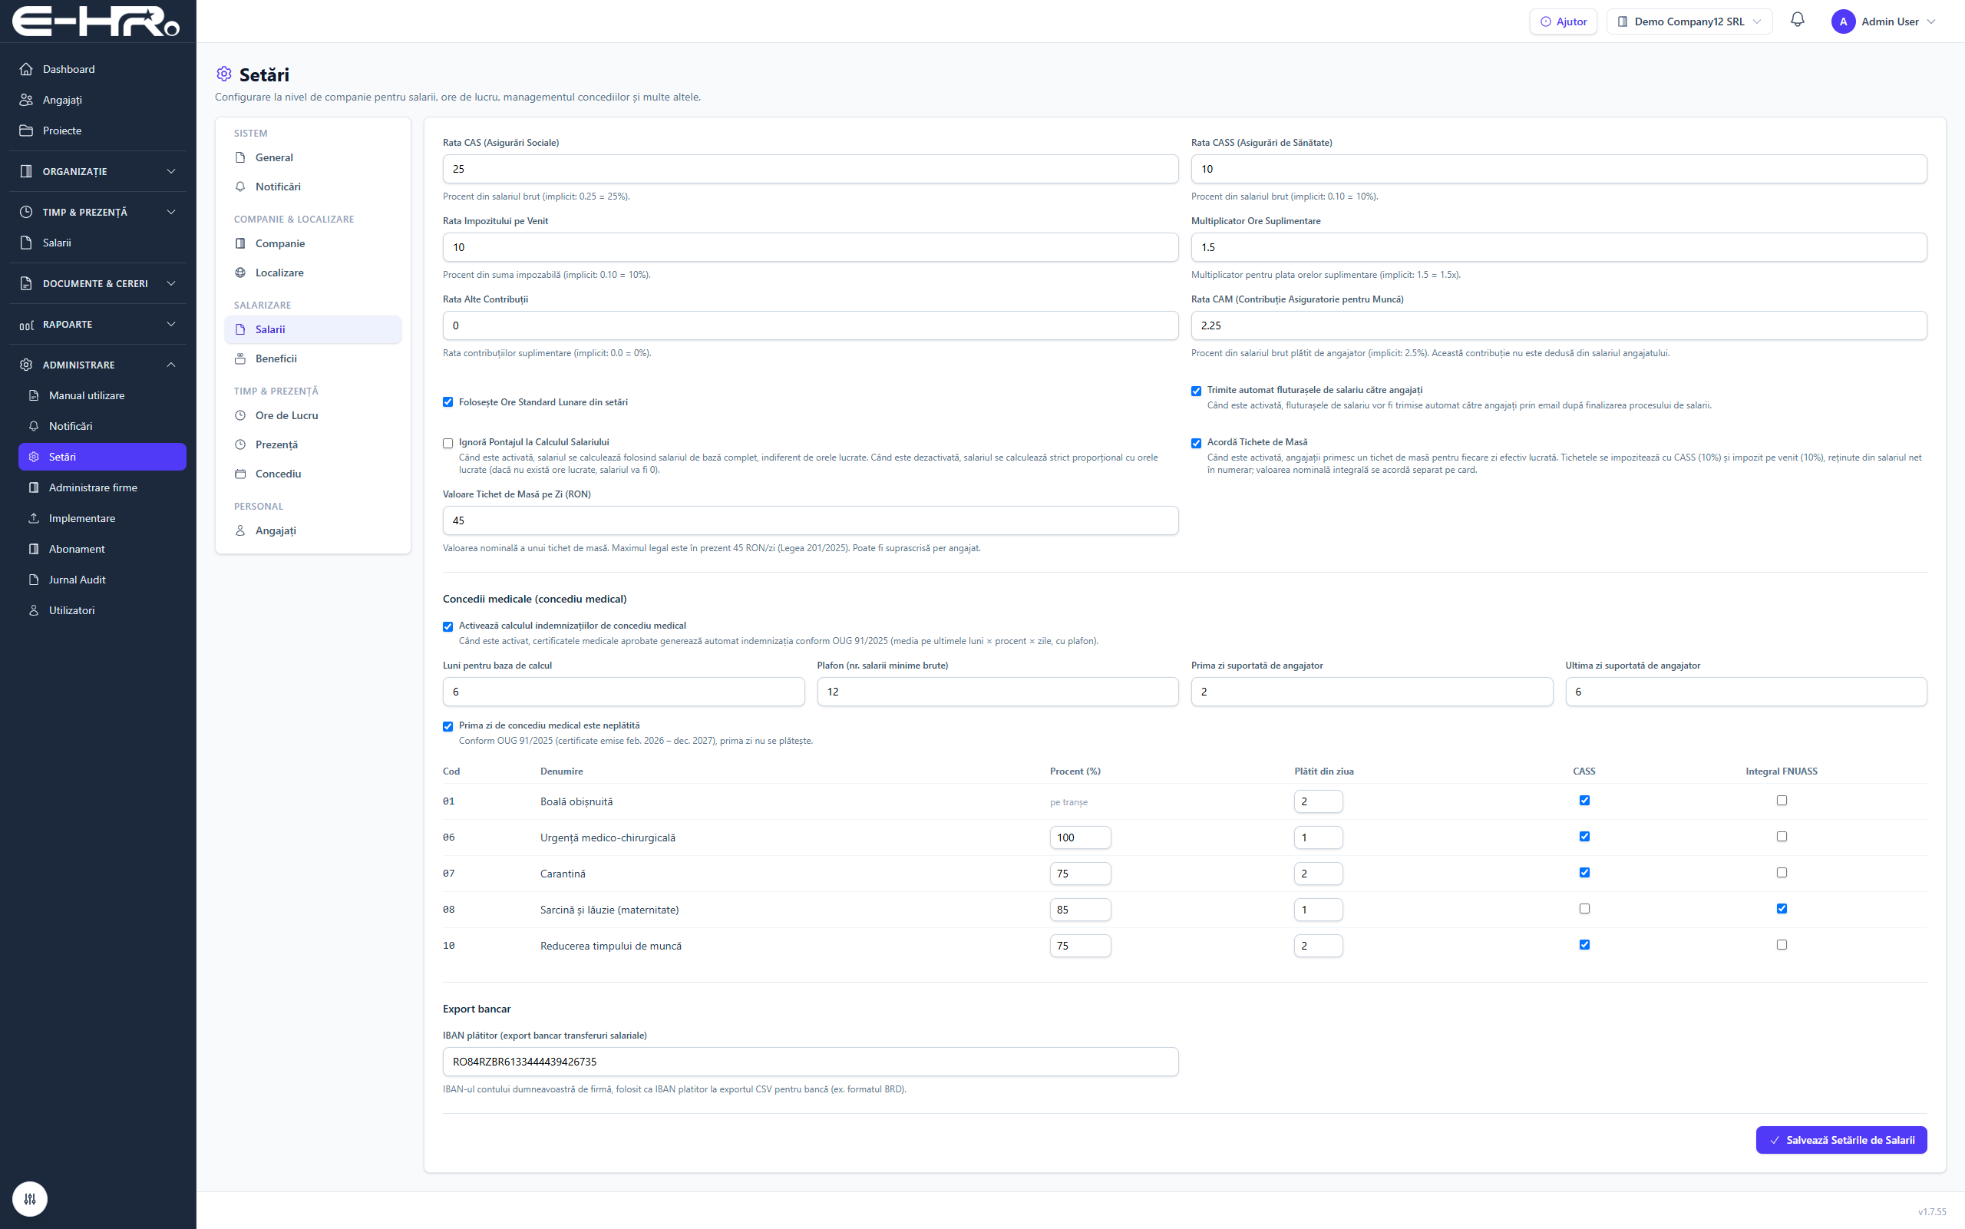This screenshot has width=1965, height=1229.
Task: Expand the ORGANIZAȚIE sidebar section
Action: pos(97,171)
